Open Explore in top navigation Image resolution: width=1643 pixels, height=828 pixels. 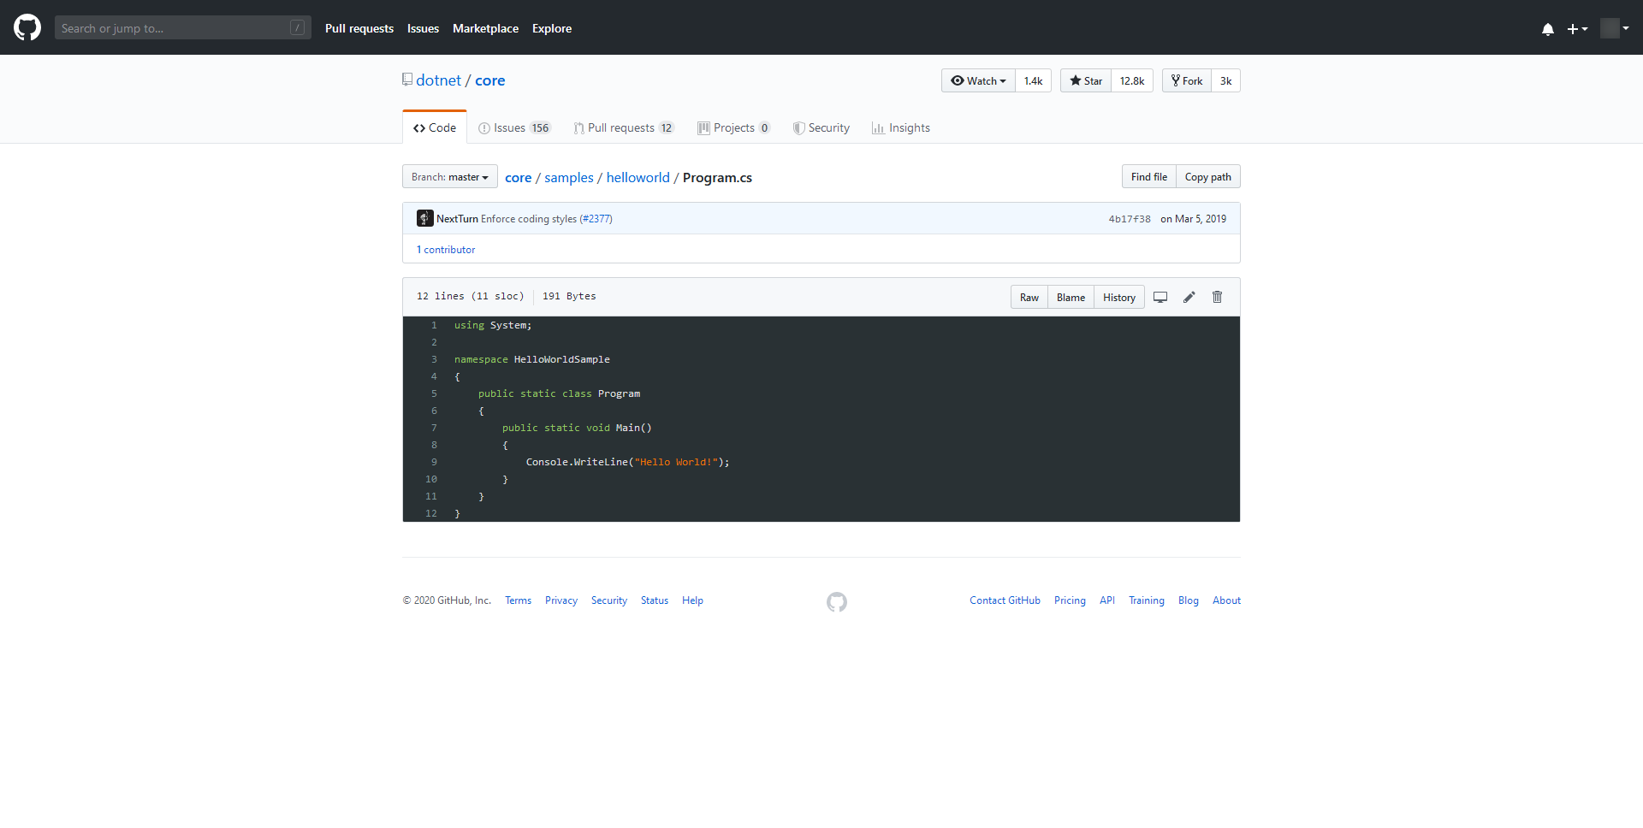tap(552, 28)
